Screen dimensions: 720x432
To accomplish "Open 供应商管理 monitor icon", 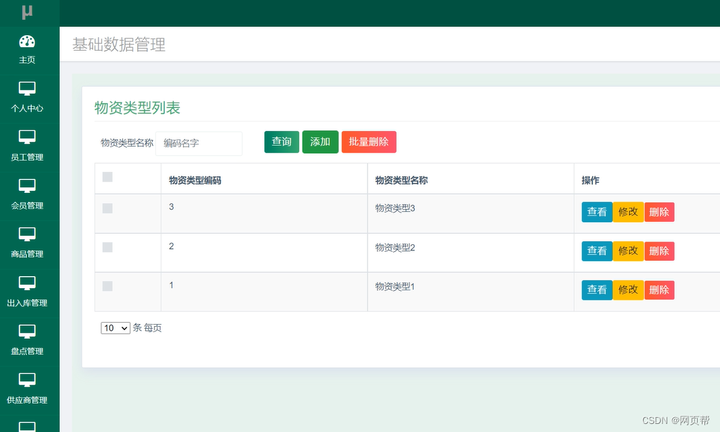I will [x=27, y=380].
